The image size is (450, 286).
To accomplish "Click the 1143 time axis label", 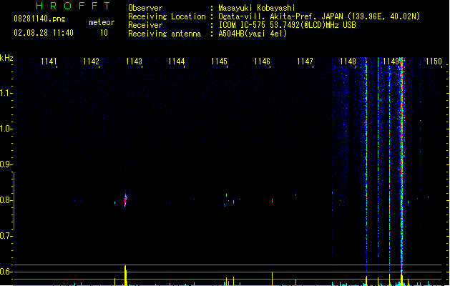I will click(x=134, y=61).
